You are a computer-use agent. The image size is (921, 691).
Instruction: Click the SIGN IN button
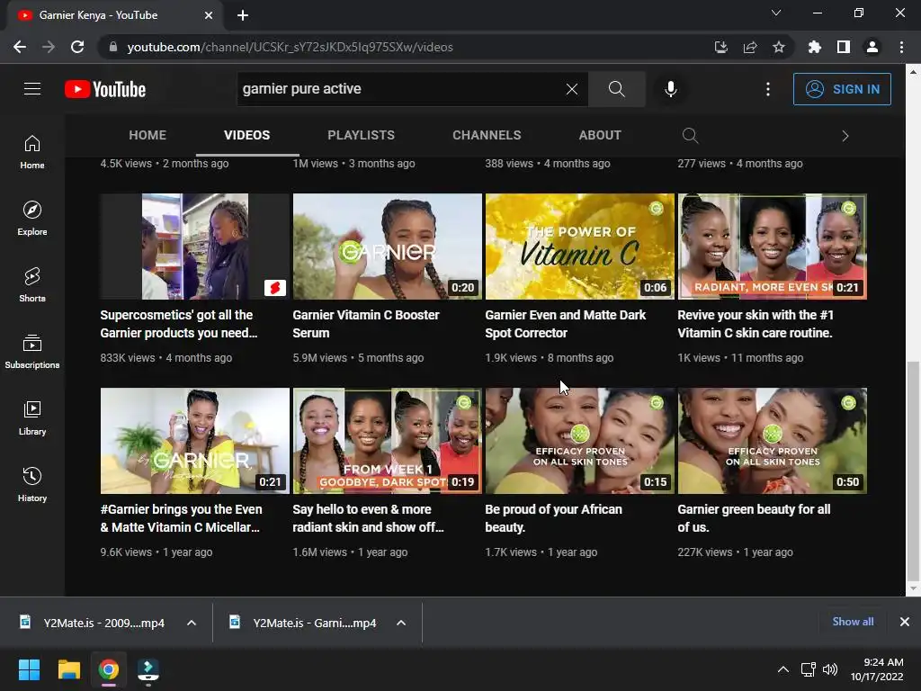point(842,89)
